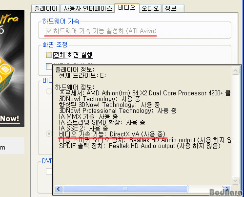
Task: Check the checkbox in the DVD section
Action: tap(49, 172)
